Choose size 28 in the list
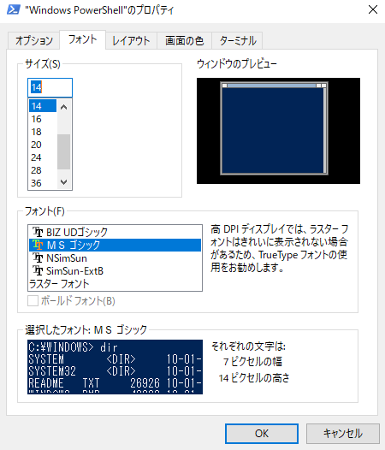The image size is (385, 450). [x=43, y=170]
